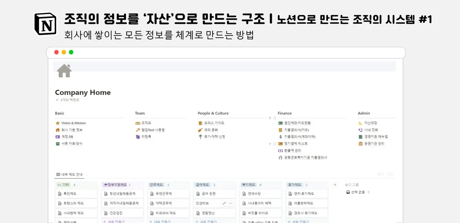
Task: Click the house page icon above Company Home
Action: 64,71
